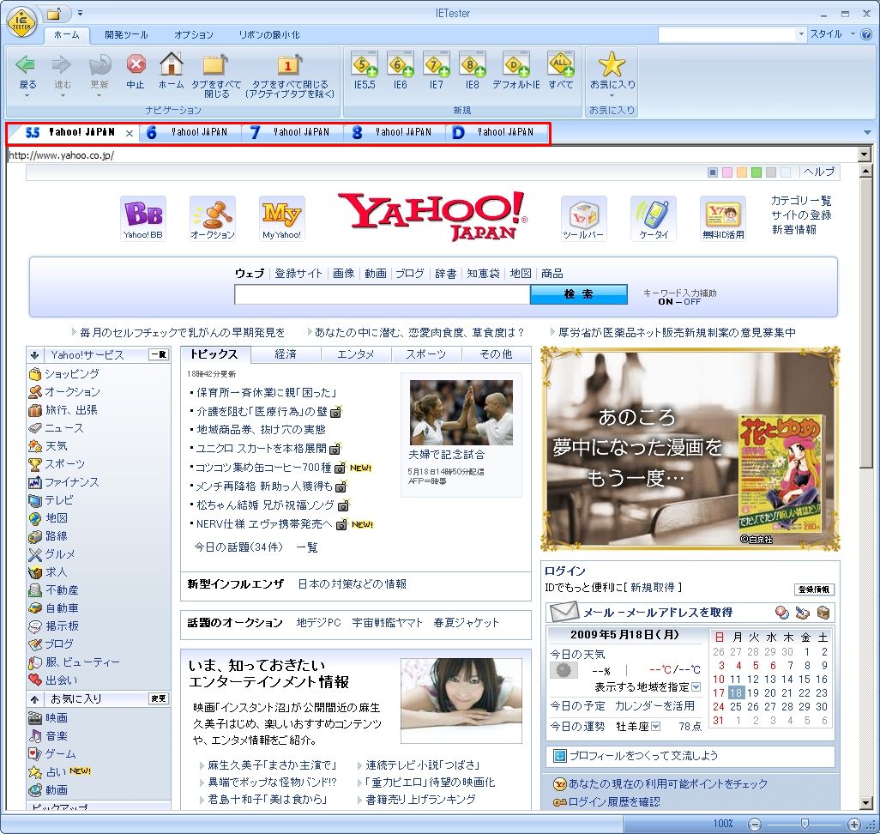This screenshot has height=834, width=880.
Task: Open the ショッピング link in sidebar
Action: [x=72, y=374]
